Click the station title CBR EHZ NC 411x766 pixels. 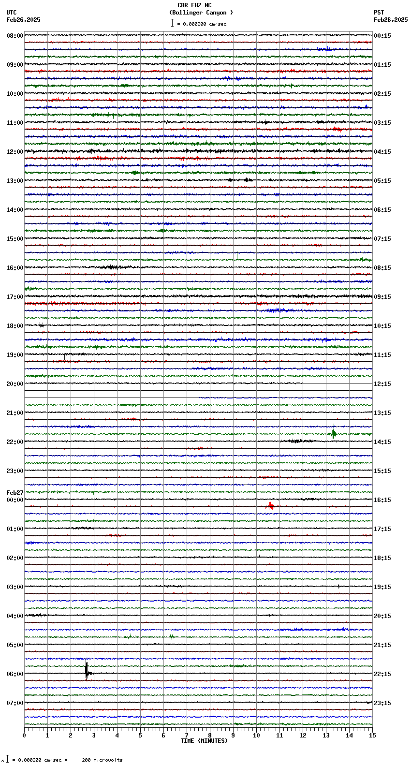pos(194,6)
